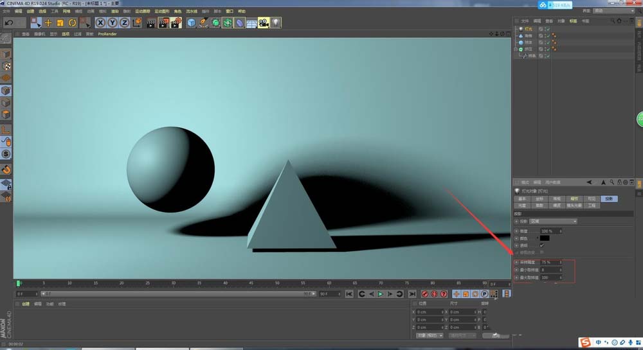The width and height of the screenshot is (643, 350).
Task: Click the 90 F end frame field
Action: [x=330, y=294]
